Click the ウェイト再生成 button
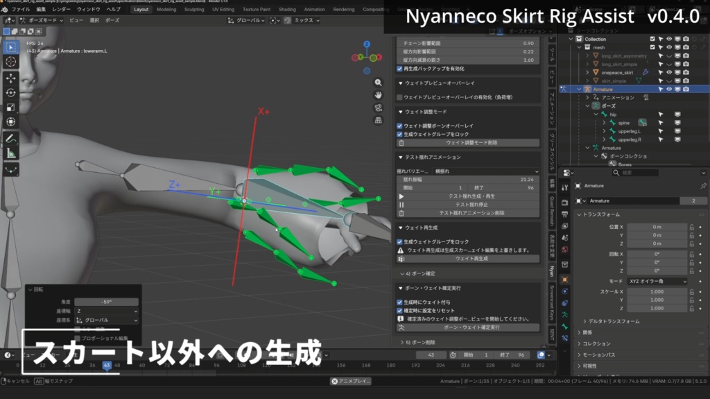This screenshot has width=710, height=399. click(x=468, y=259)
